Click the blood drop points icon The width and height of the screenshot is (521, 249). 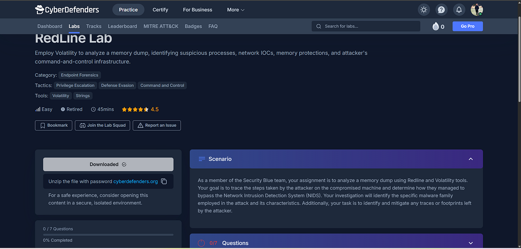click(435, 26)
